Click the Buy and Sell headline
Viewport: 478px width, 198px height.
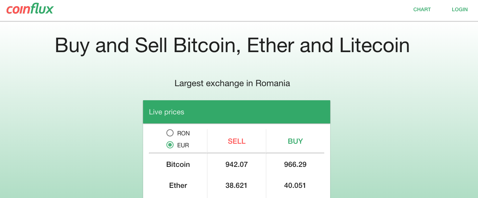232,46
